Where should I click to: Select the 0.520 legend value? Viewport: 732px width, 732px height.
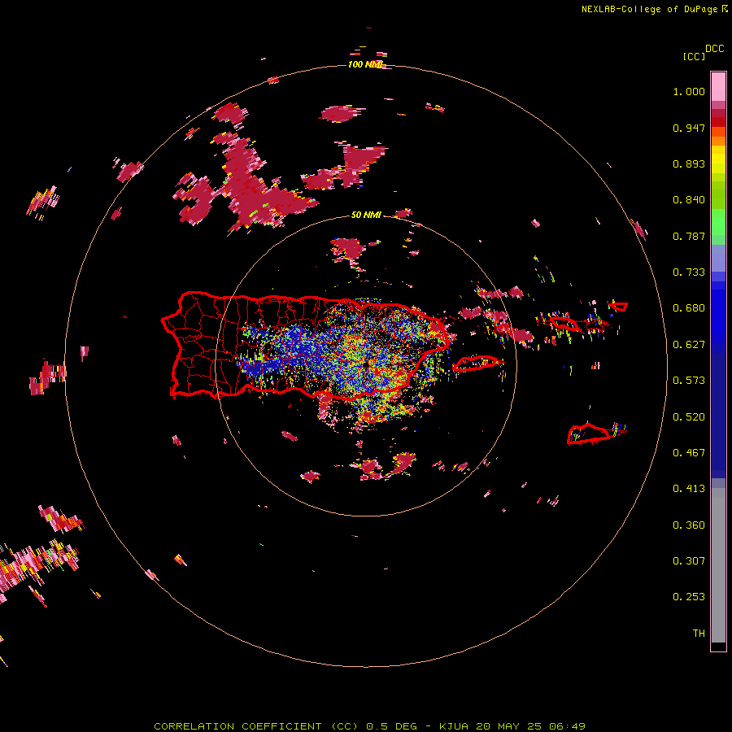pyautogui.click(x=689, y=417)
